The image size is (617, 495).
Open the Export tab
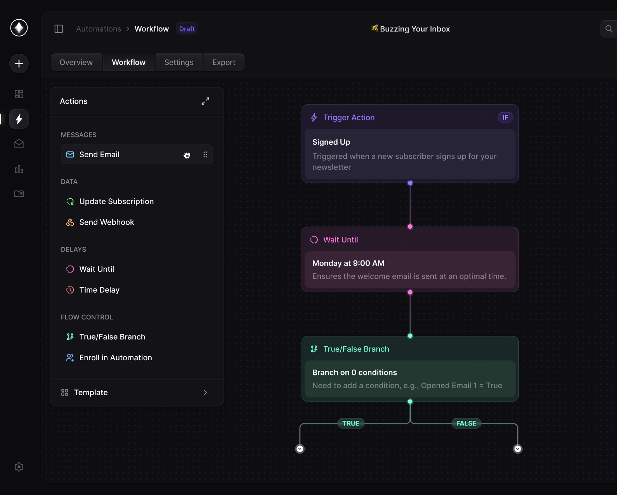[x=224, y=63]
